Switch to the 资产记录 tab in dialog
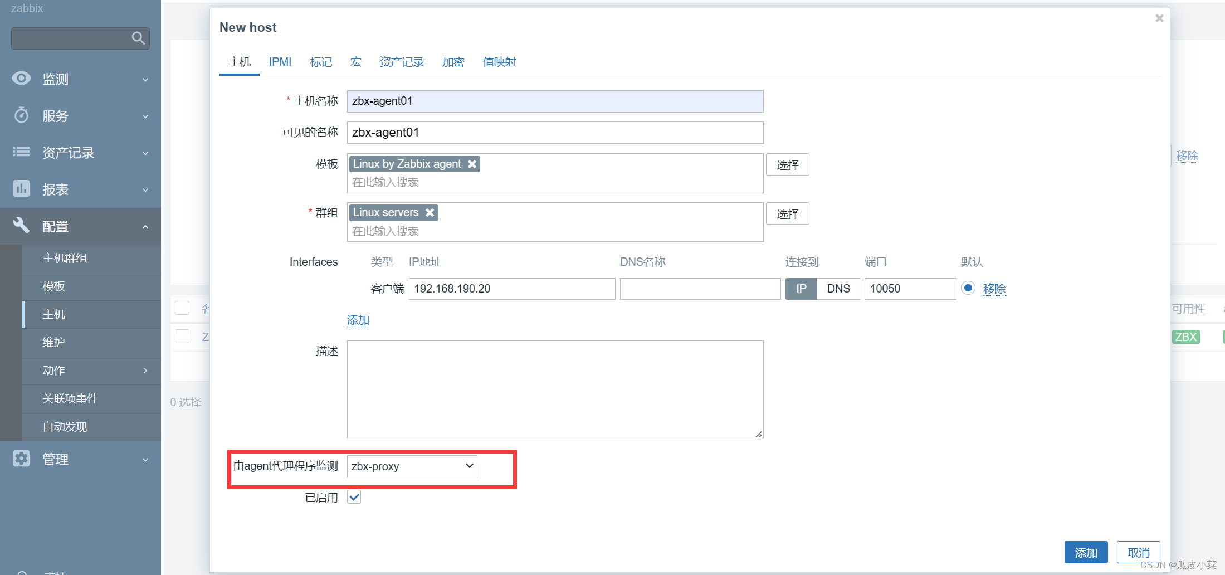The height and width of the screenshot is (575, 1225). [402, 62]
